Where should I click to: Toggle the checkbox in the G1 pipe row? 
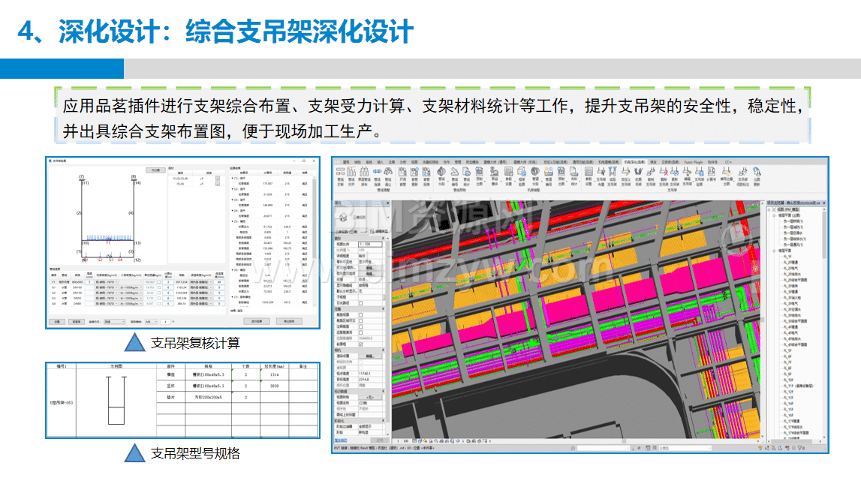point(158,287)
